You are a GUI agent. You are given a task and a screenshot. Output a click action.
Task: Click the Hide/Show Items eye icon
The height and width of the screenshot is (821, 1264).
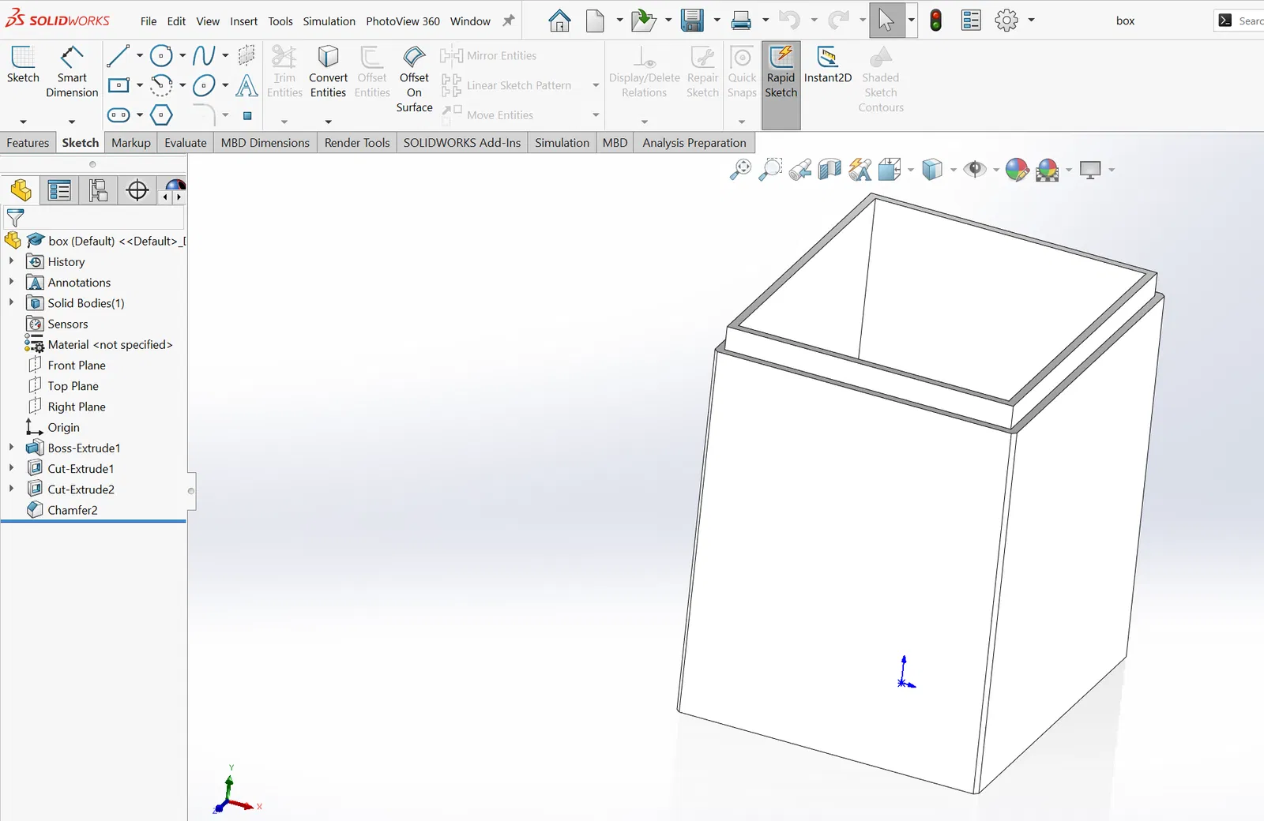click(x=975, y=170)
